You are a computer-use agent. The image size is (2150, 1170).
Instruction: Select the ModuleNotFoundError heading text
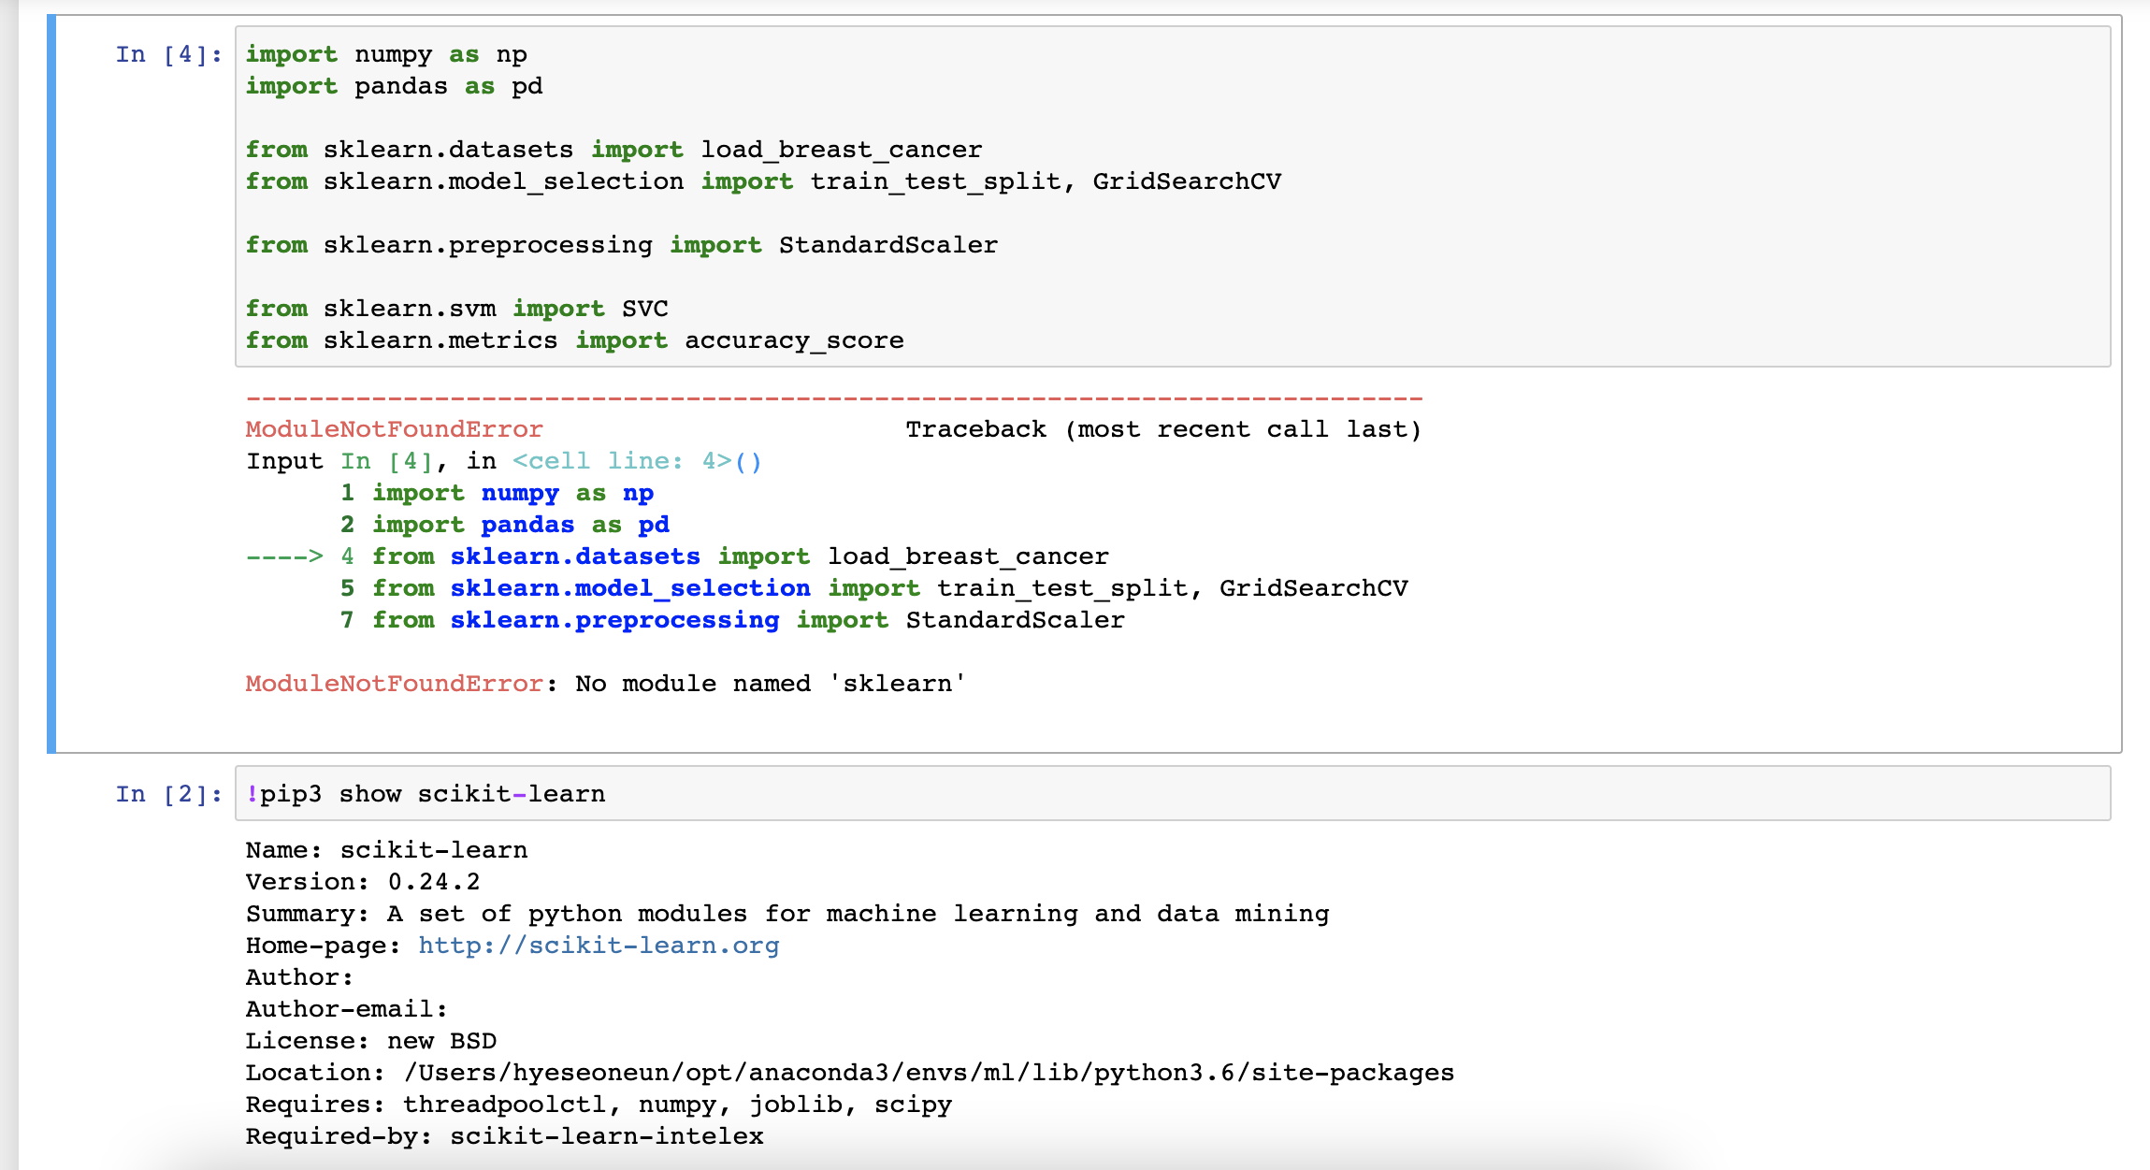pyautogui.click(x=393, y=428)
